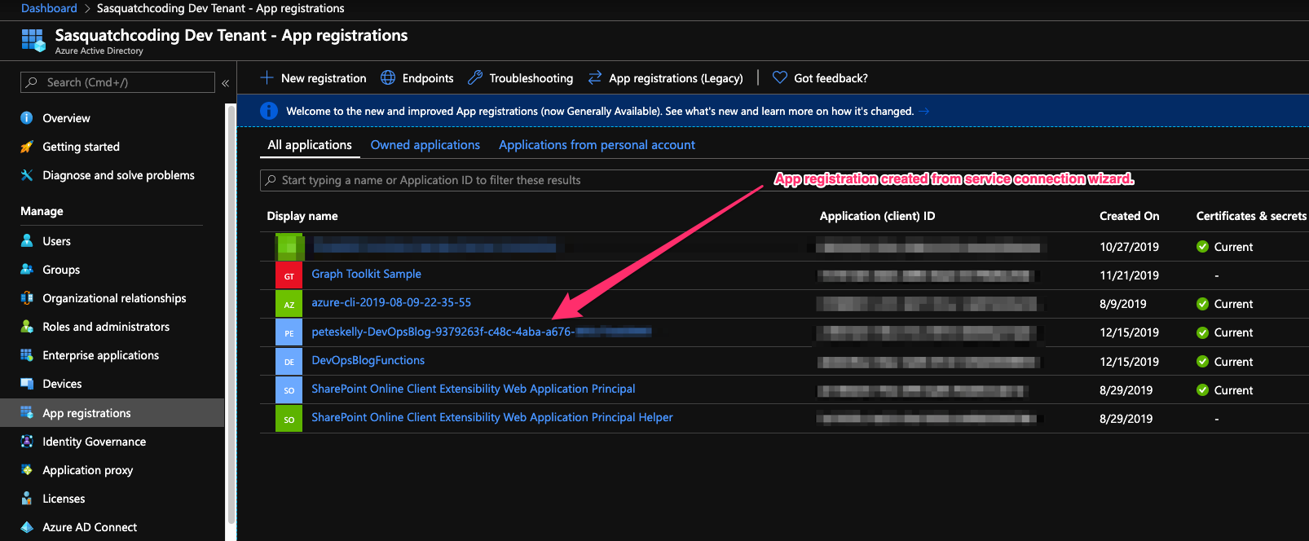Click the Users person icon
The height and width of the screenshot is (541, 1309).
(27, 241)
